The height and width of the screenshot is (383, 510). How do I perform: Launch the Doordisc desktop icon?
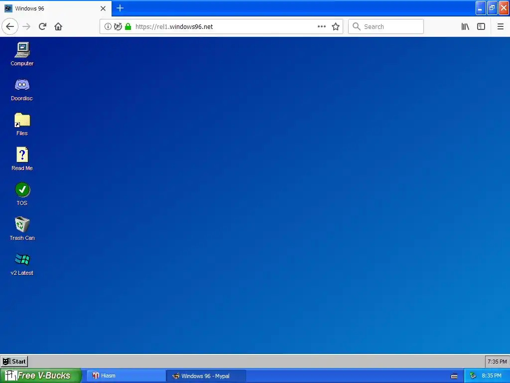point(22,90)
